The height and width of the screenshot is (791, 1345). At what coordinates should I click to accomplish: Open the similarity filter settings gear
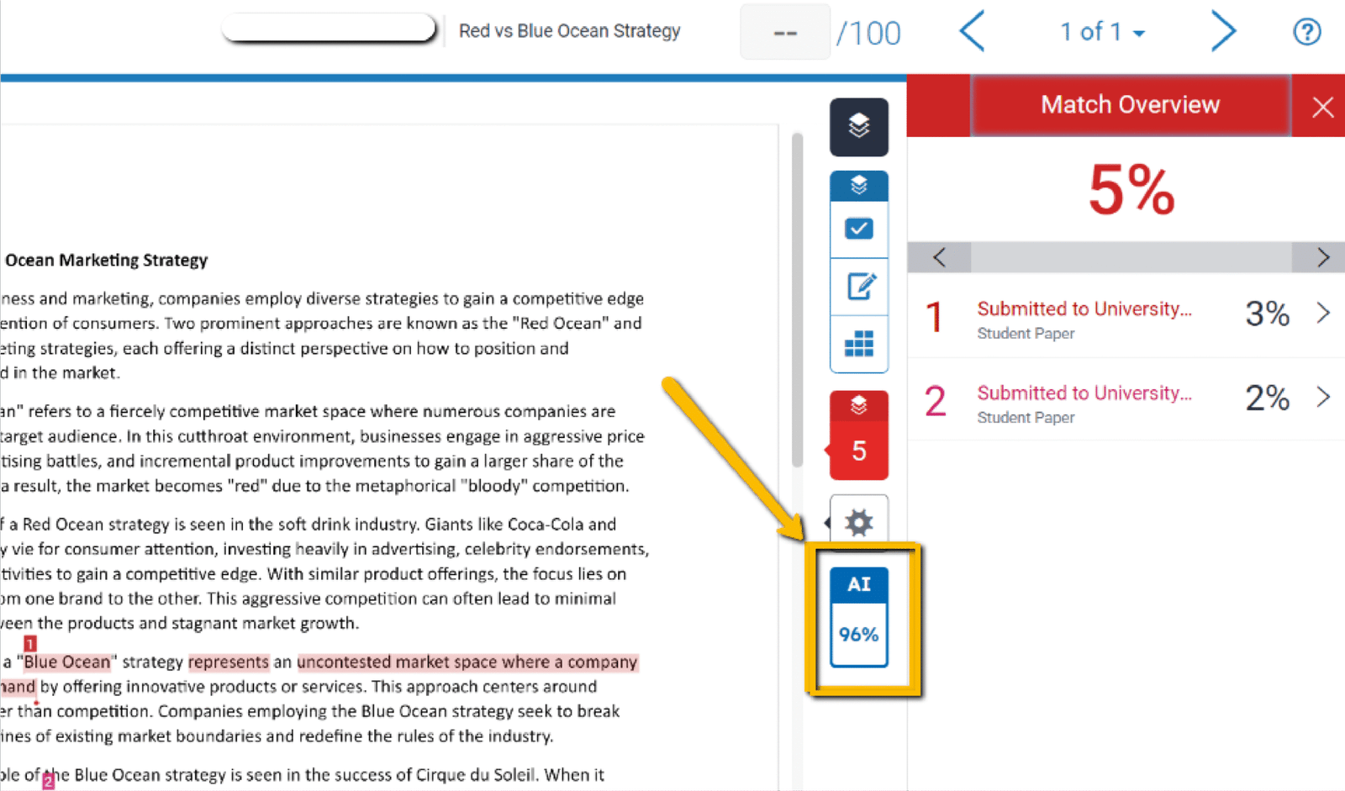click(858, 521)
